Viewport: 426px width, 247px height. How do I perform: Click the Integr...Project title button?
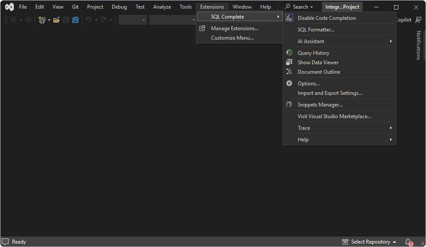[x=342, y=7]
